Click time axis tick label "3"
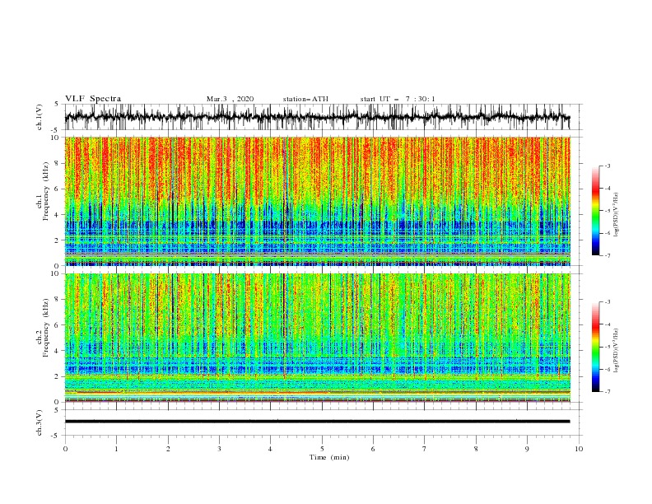This screenshot has width=652, height=504. (219, 449)
